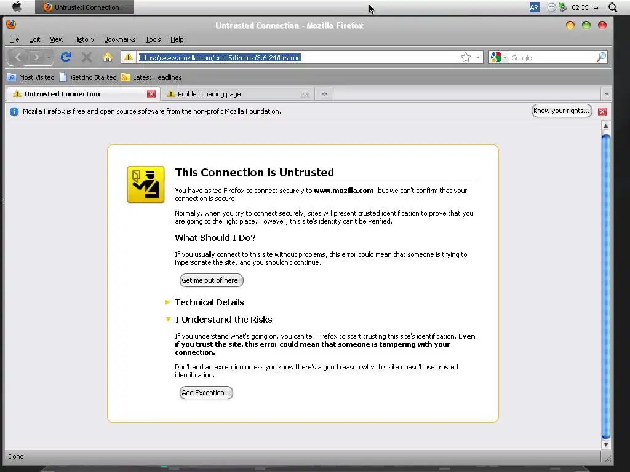Click the round minus tray icon beside AR
Viewport: 630px width, 472px height.
(x=552, y=7)
